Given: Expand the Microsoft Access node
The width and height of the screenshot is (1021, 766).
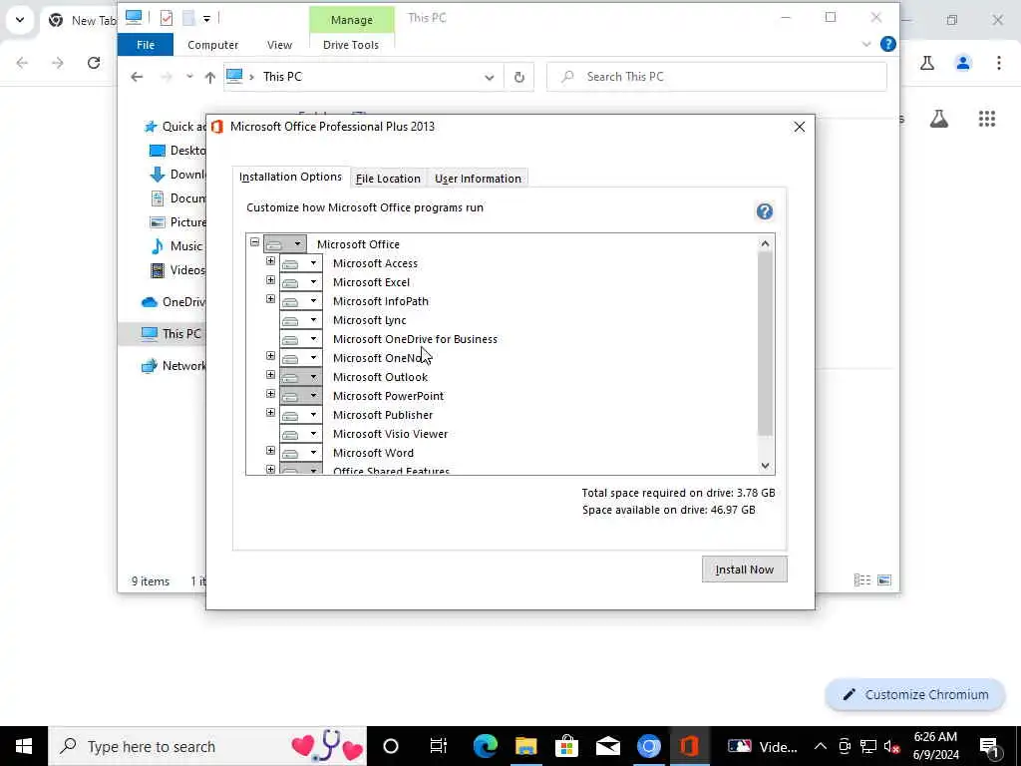Looking at the screenshot, I should 270,261.
